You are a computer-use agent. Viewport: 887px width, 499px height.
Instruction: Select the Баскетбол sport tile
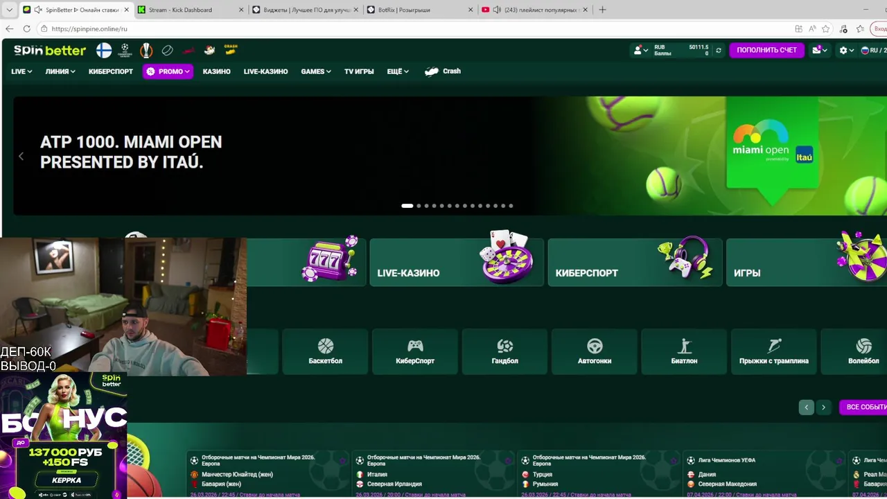click(325, 351)
